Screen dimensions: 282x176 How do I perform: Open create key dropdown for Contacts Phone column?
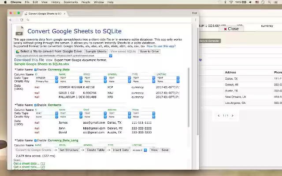(144, 117)
